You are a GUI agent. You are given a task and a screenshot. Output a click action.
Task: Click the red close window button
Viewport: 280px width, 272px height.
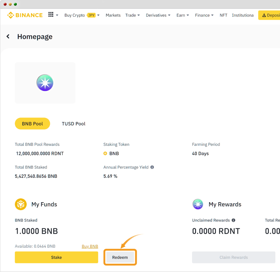pyautogui.click(x=5, y=4)
